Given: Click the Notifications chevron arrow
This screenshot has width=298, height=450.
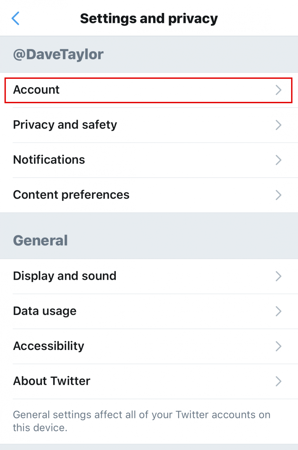Looking at the screenshot, I should (278, 160).
